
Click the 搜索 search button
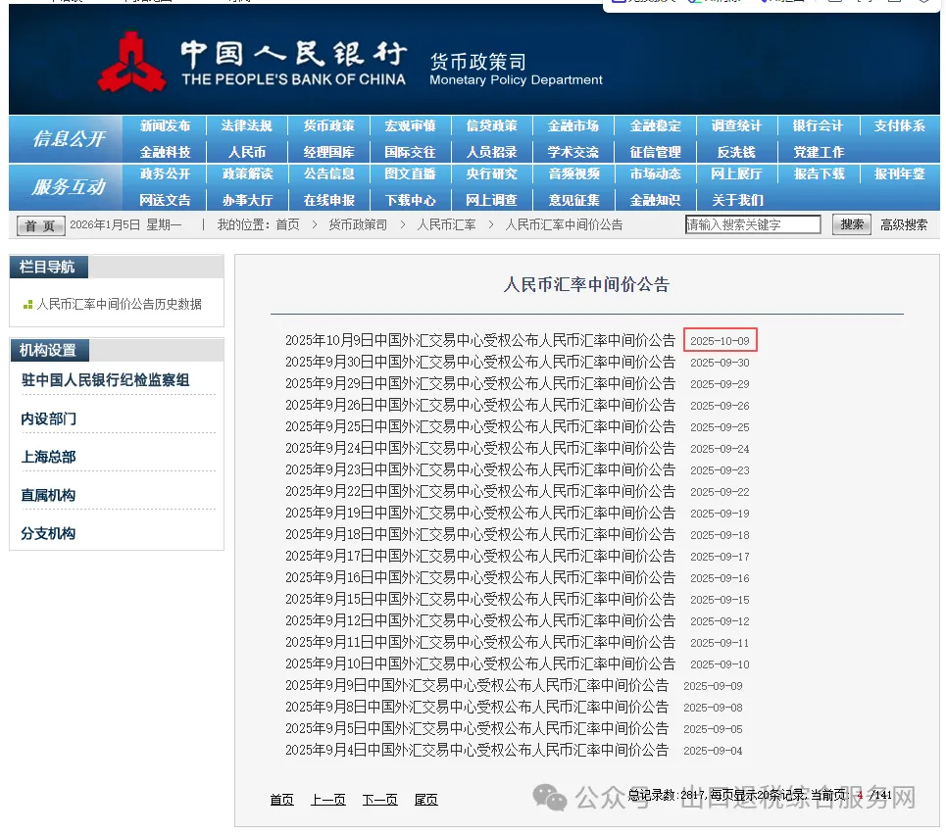tap(851, 224)
